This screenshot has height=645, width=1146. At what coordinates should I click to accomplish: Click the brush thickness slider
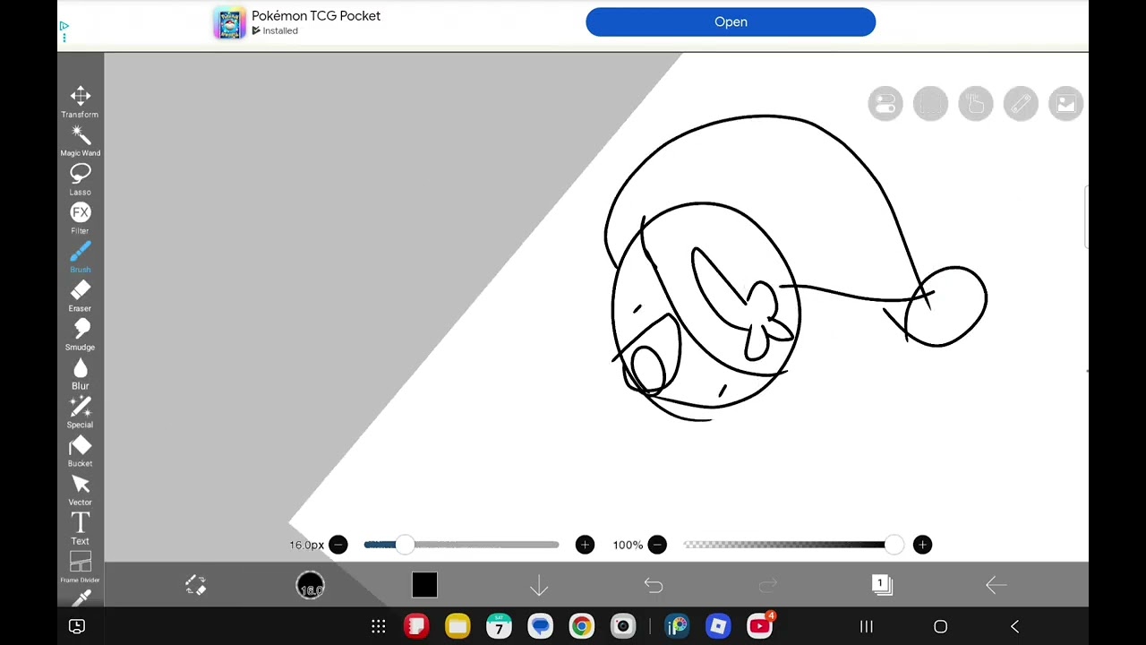pyautogui.click(x=461, y=545)
